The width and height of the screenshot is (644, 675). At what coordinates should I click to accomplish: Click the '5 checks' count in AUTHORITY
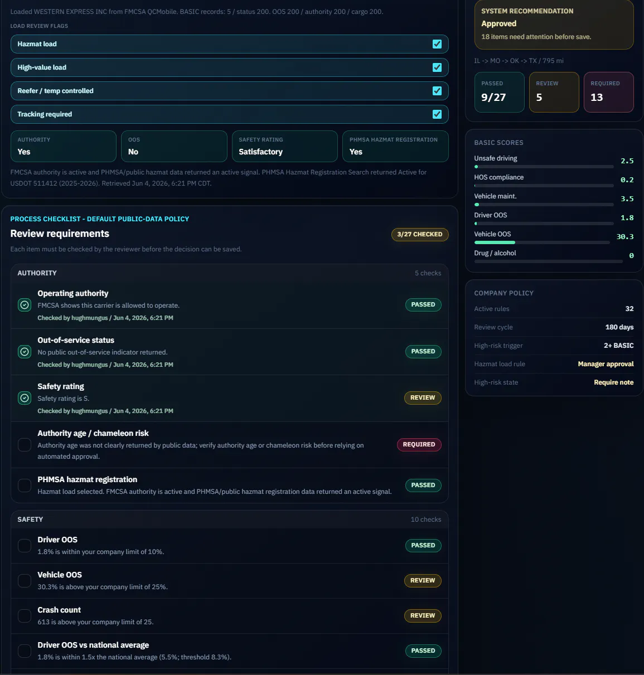(428, 273)
